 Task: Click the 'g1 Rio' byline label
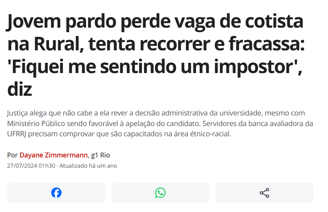pyautogui.click(x=101, y=155)
